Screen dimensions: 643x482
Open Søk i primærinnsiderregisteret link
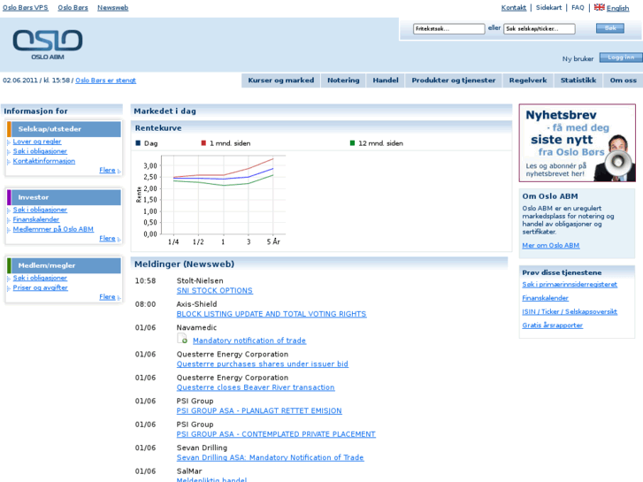570,284
